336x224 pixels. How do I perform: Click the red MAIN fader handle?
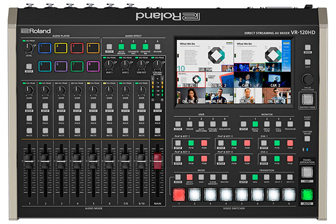[x=157, y=160]
